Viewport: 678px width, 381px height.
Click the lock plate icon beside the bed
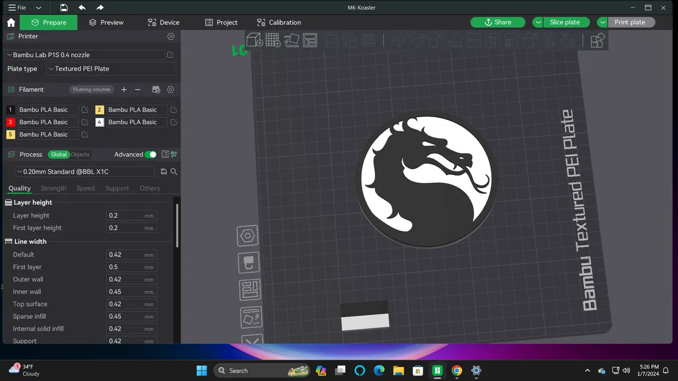[x=248, y=262]
